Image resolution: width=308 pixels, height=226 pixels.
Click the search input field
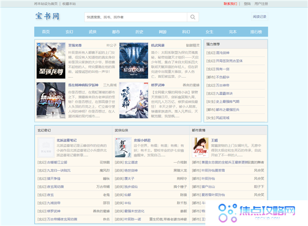pos(136,17)
